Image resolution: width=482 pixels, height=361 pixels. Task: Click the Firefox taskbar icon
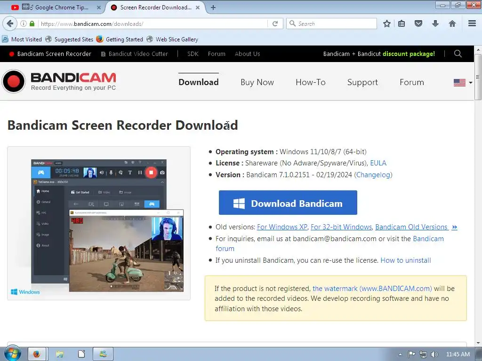pos(37,354)
